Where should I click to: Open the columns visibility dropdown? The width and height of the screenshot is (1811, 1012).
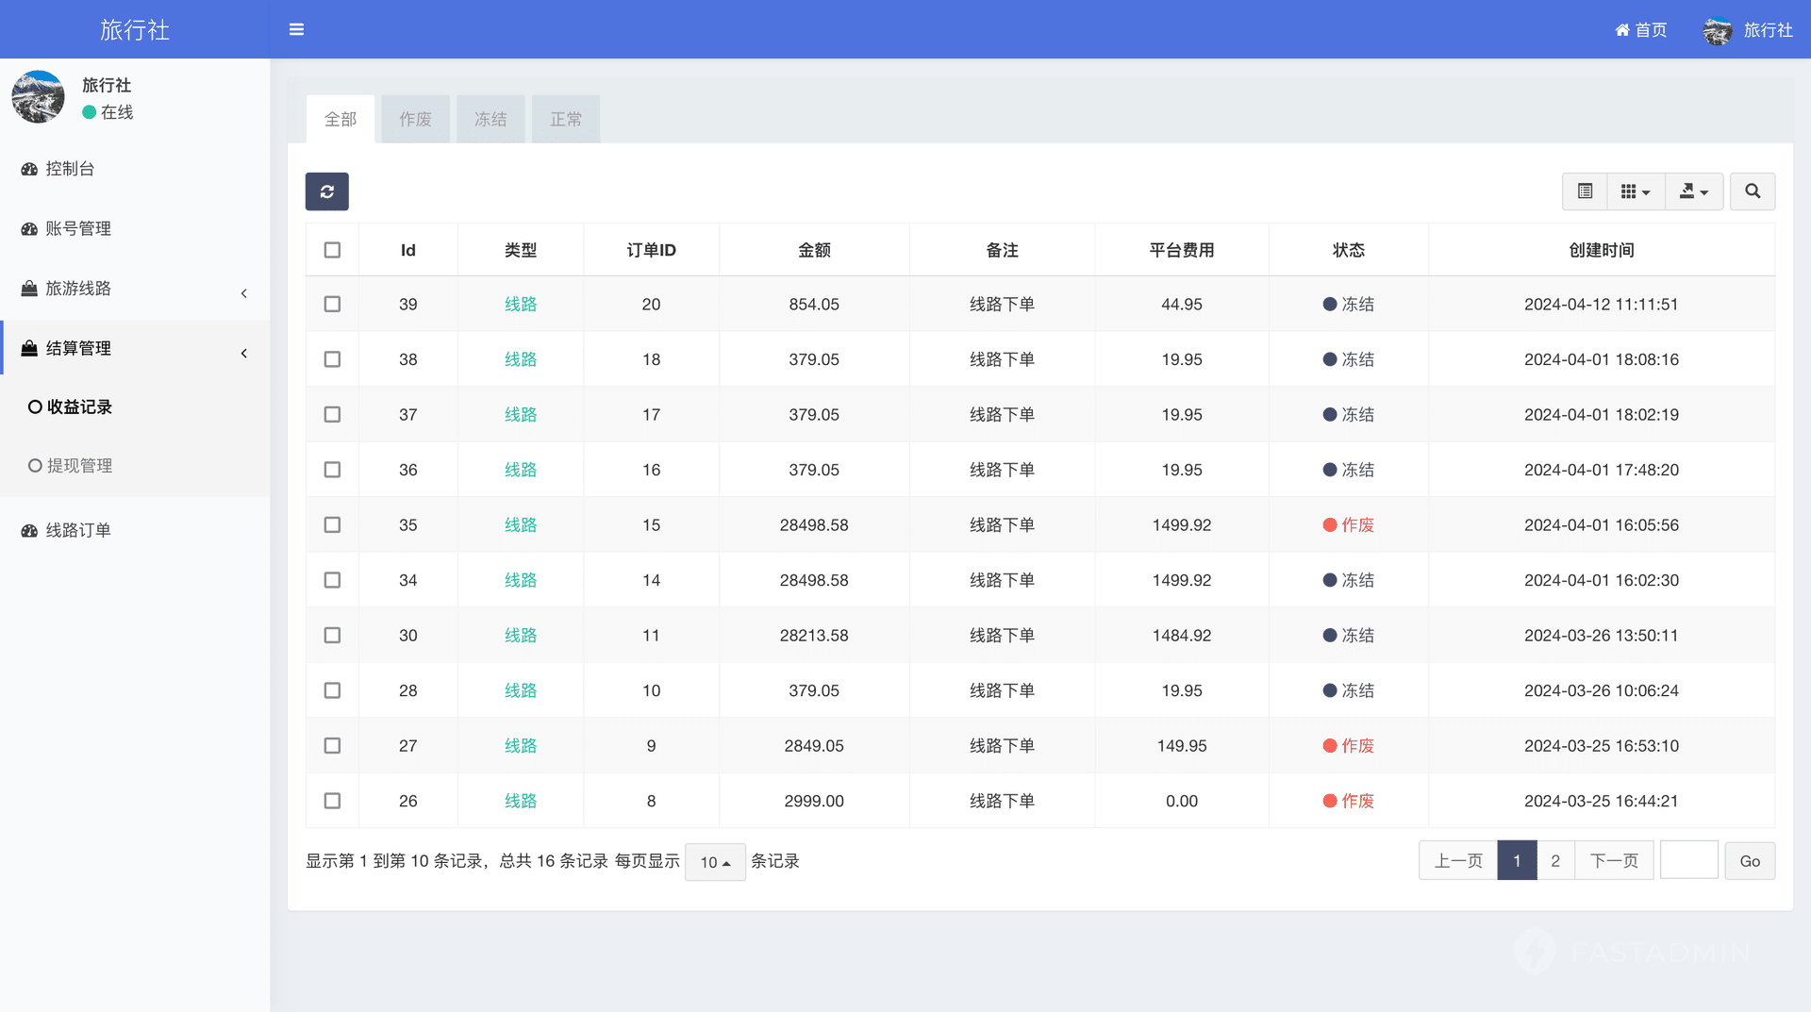pyautogui.click(x=1635, y=191)
